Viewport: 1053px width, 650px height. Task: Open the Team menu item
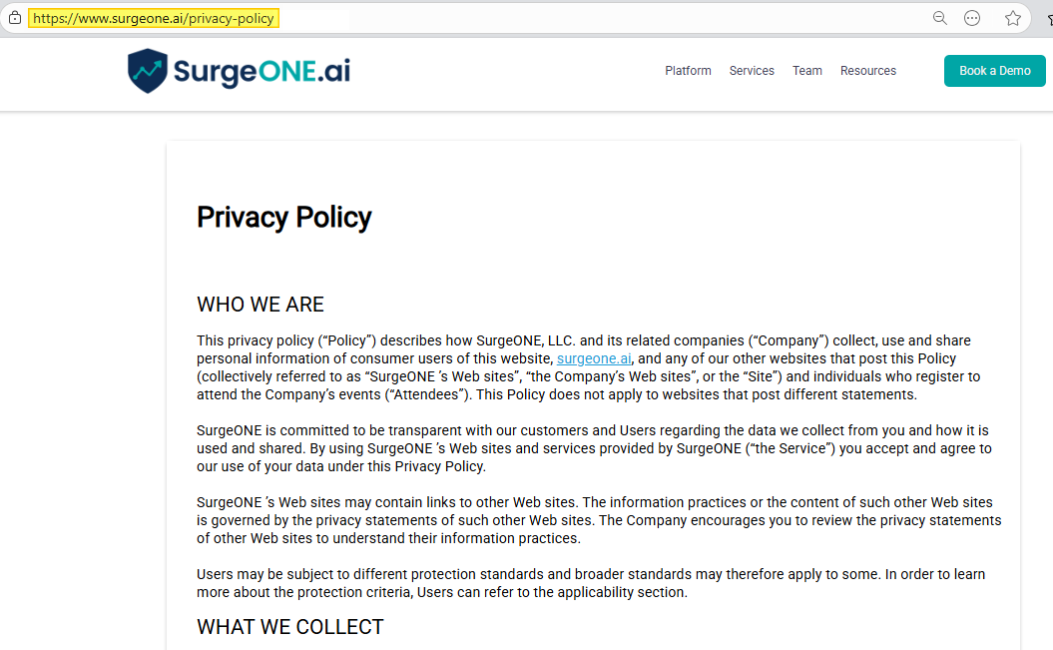(807, 70)
